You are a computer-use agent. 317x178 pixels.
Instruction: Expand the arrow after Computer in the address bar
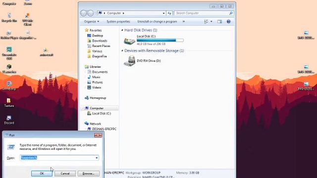coord(123,13)
